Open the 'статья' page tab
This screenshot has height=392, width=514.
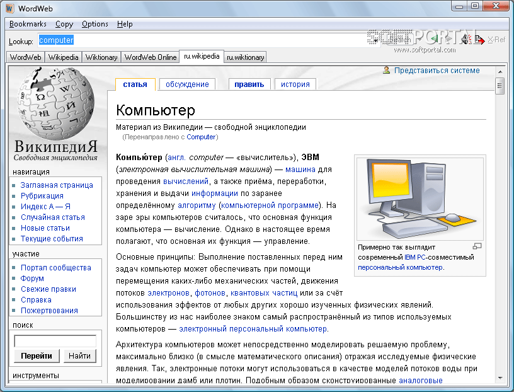tap(135, 84)
